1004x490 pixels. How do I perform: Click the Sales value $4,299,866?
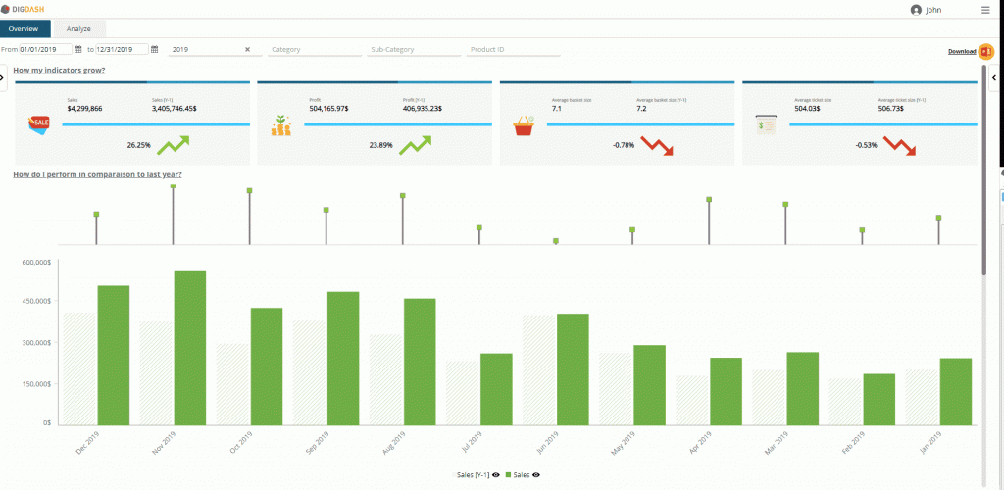tap(84, 108)
